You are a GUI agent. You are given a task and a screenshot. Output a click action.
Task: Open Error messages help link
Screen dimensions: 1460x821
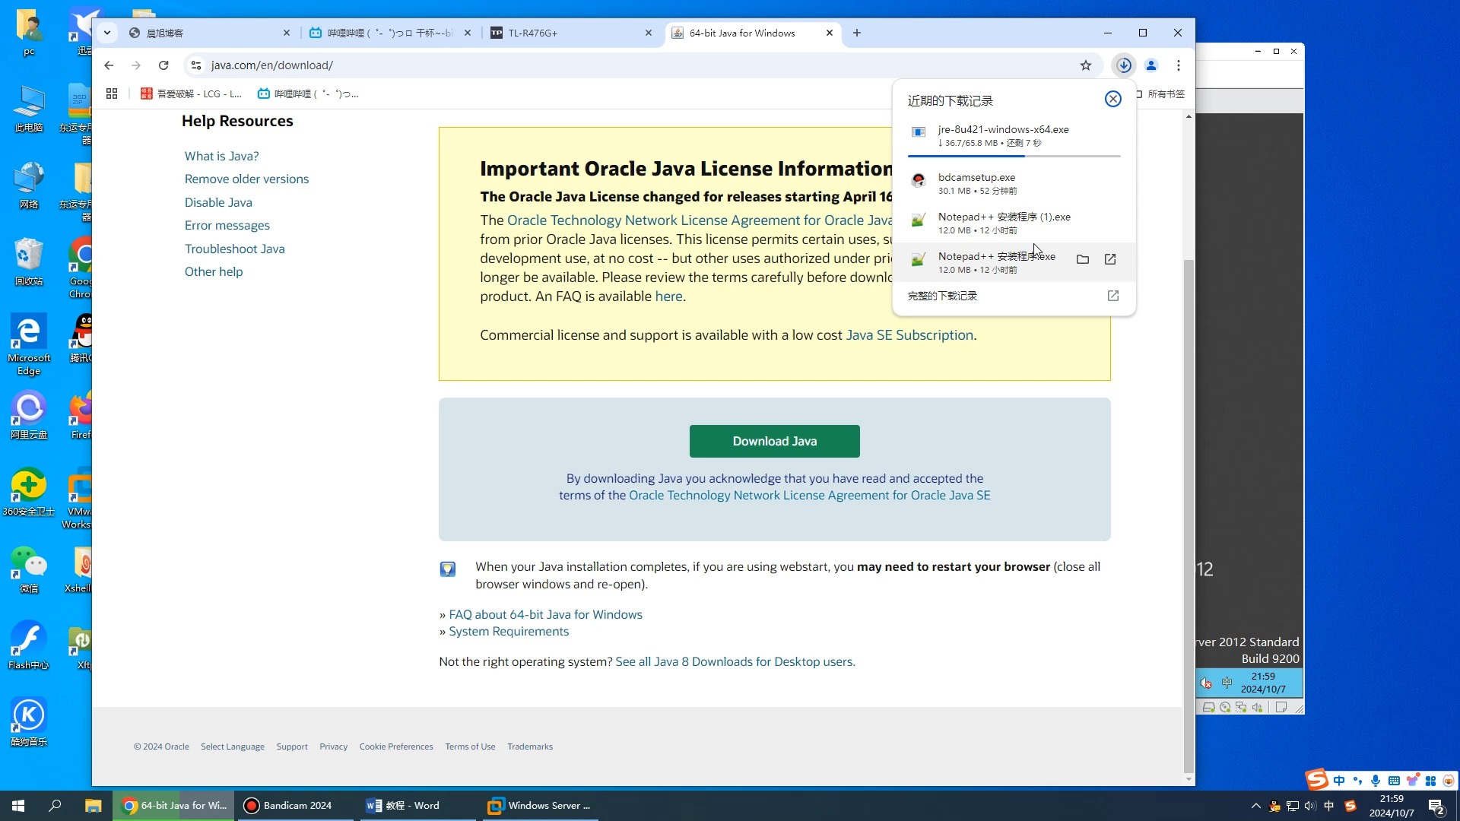[x=227, y=225]
